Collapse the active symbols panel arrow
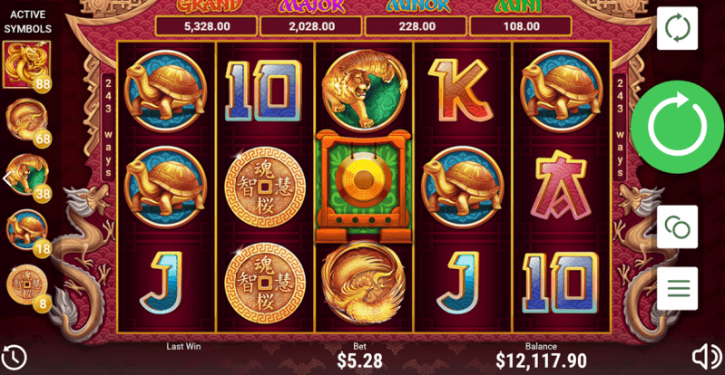Screen dimensions: 725x375 pyautogui.click(x=6, y=178)
